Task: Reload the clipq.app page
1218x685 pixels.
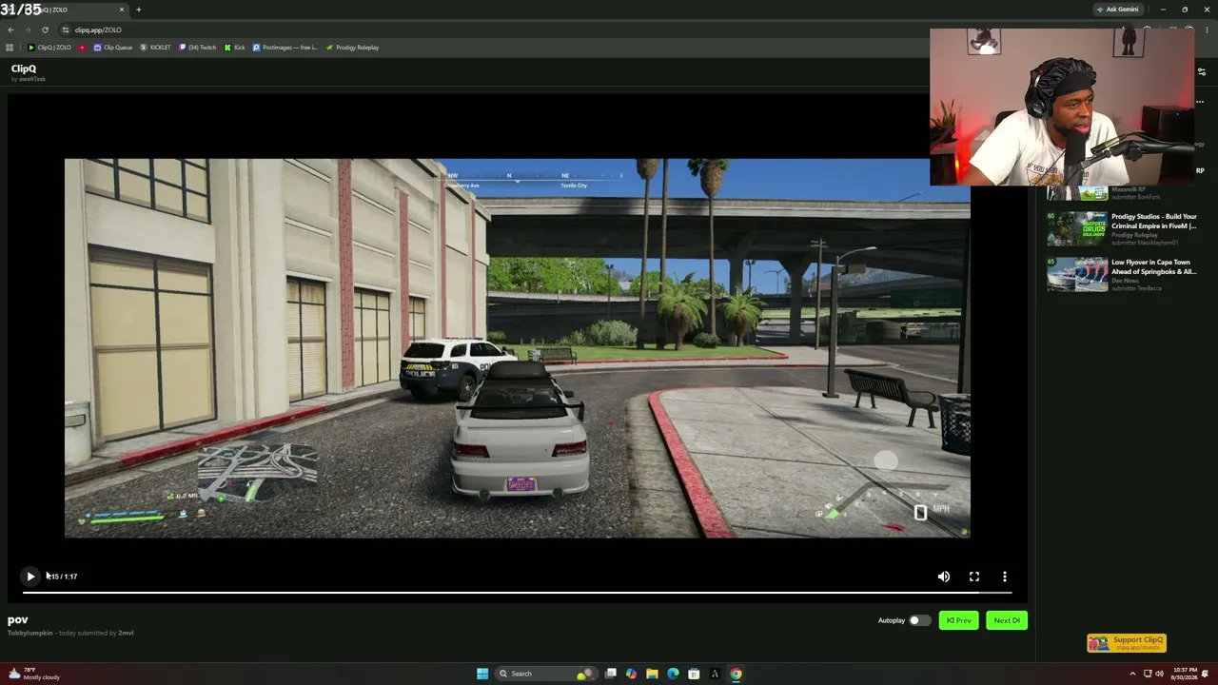Action: pos(45,29)
